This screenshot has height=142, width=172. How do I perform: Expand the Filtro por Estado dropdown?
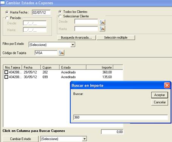pyautogui.click(x=73, y=45)
